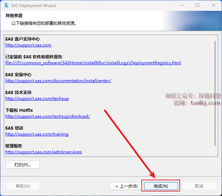
Task: Finish setup with 完成(N) button
Action: point(161,186)
